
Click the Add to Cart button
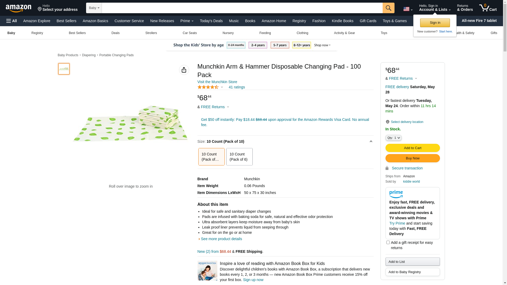pyautogui.click(x=412, y=148)
